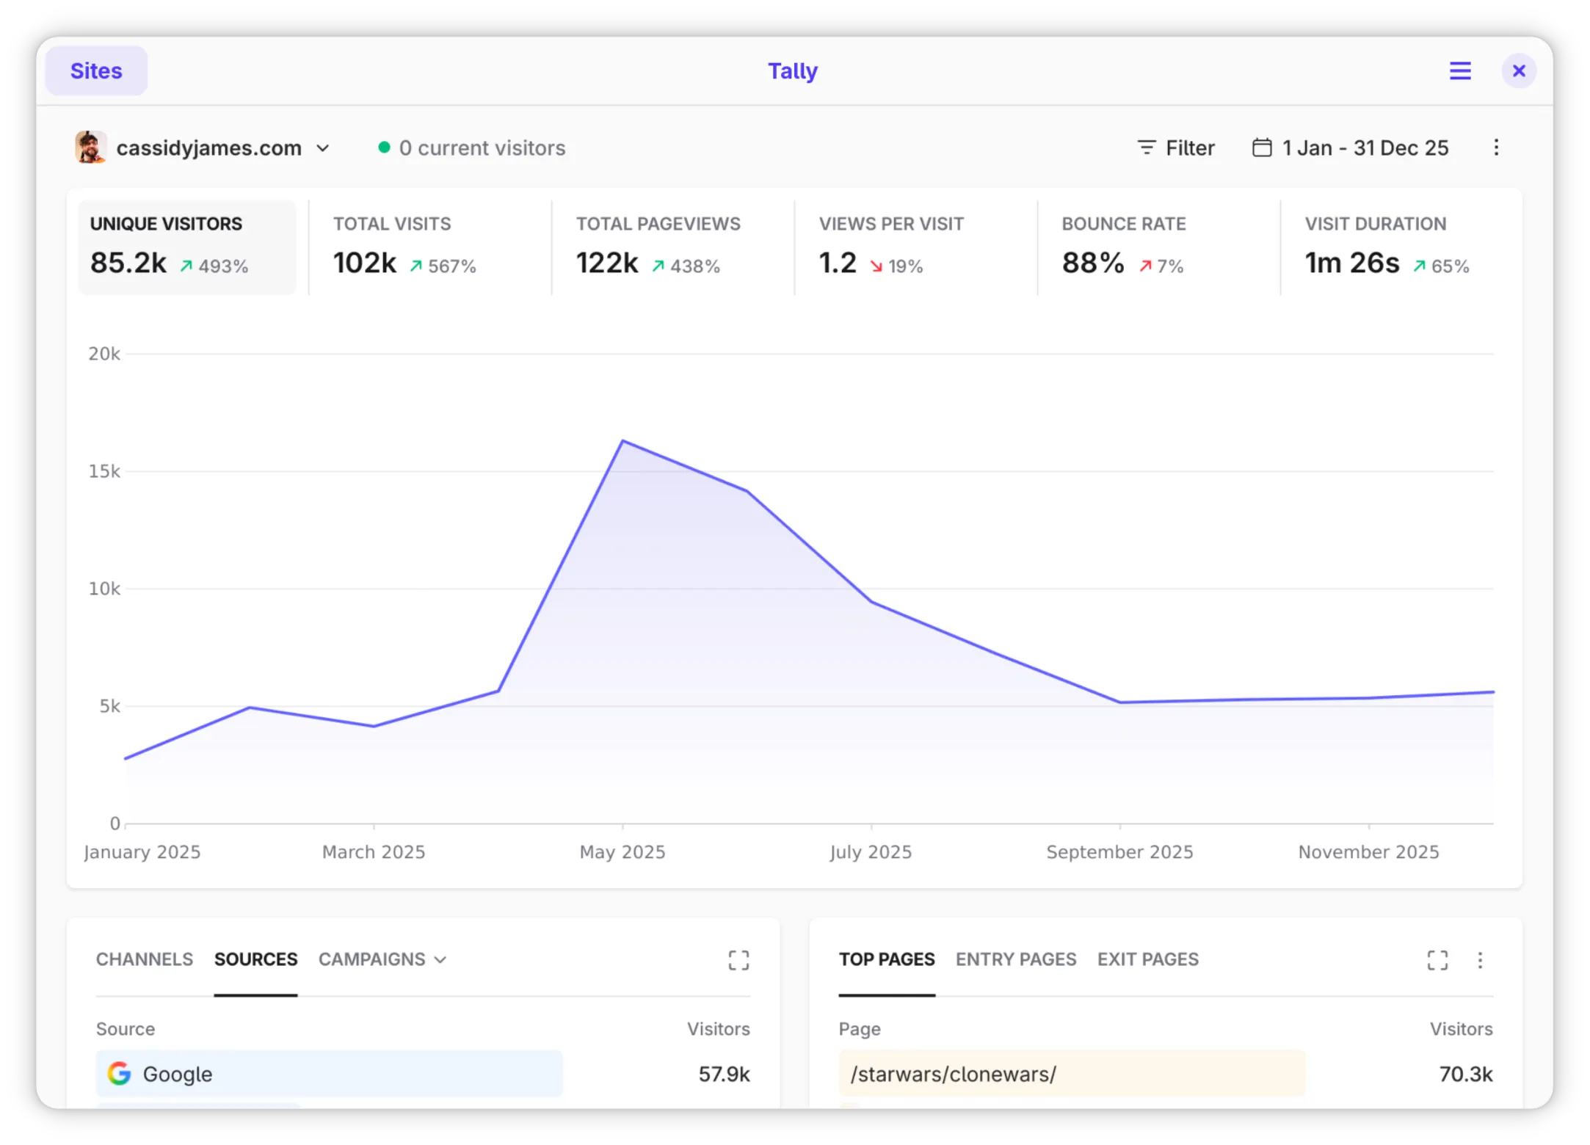Viewport: 1590px width, 1145px height.
Task: Expand the Sources panel to full view
Action: [738, 960]
